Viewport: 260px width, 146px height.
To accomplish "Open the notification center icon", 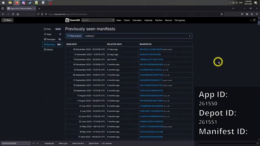I will [256, 3].
